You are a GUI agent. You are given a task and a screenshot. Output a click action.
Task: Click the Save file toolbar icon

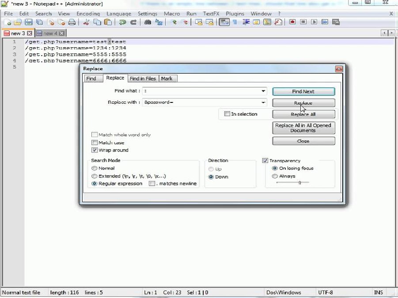point(28,22)
